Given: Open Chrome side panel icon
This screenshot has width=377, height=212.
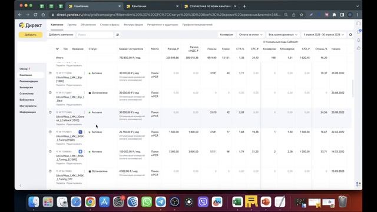Looking at the screenshot, I should pyautogui.click(x=342, y=15).
